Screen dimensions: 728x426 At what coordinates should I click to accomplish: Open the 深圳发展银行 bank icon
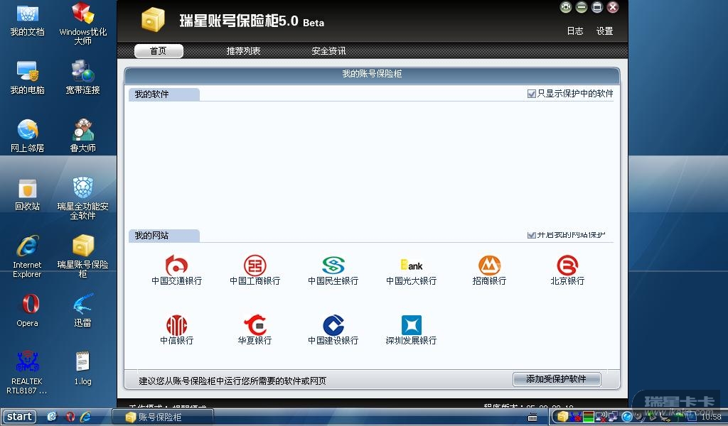pyautogui.click(x=412, y=325)
